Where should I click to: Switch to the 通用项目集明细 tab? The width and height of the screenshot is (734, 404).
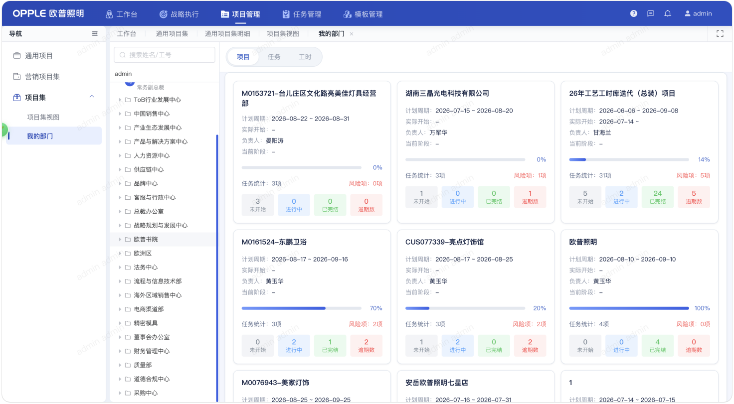[227, 33]
